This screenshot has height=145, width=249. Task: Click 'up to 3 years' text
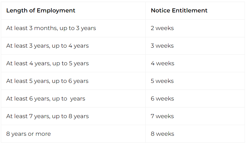point(78,28)
